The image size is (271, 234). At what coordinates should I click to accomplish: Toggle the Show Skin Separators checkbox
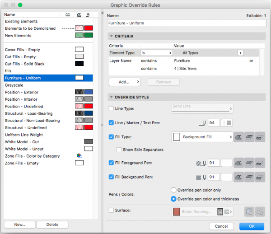coord(119,150)
